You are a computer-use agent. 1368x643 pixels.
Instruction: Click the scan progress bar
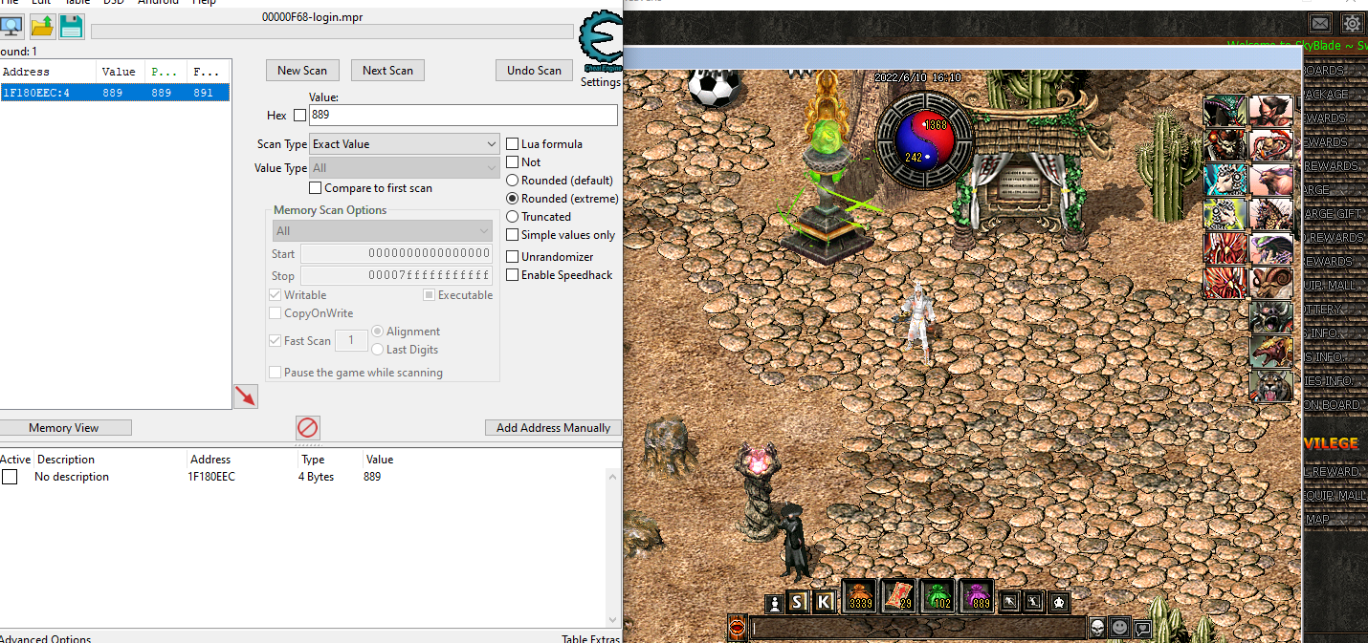tap(332, 32)
